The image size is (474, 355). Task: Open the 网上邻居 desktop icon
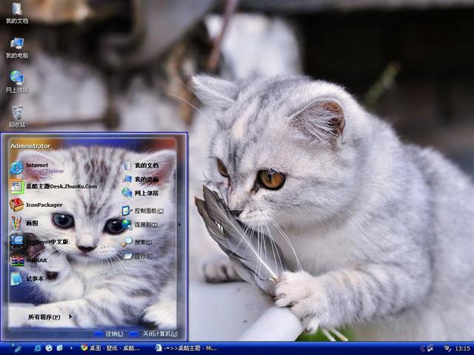point(17,82)
